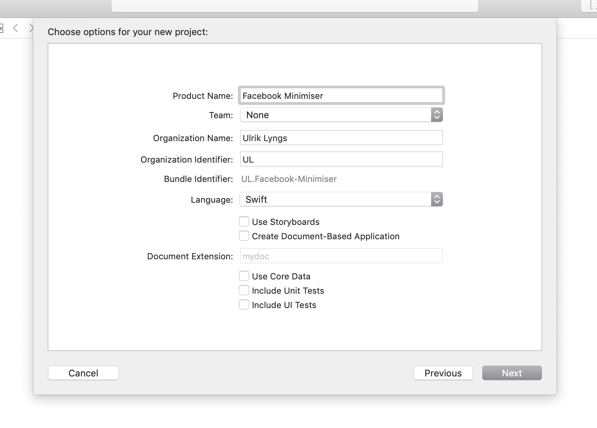This screenshot has height=428, width=597.
Task: Click the back chevron in Xcode window
Action: pos(15,28)
